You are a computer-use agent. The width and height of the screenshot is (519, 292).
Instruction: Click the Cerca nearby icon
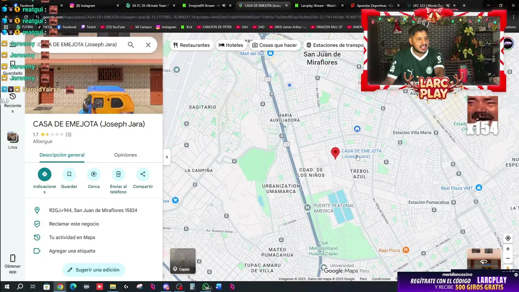(x=94, y=174)
